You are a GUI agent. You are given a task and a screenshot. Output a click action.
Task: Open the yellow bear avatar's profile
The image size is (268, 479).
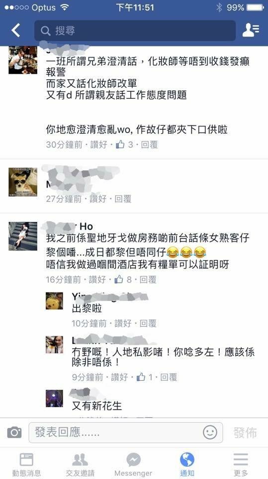pyautogui.click(x=55, y=301)
